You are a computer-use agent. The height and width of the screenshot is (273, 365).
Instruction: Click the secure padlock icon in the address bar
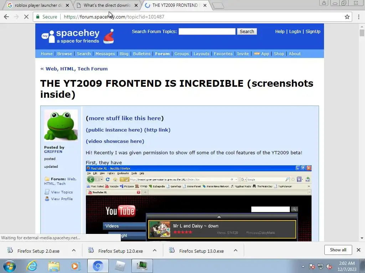(37, 17)
